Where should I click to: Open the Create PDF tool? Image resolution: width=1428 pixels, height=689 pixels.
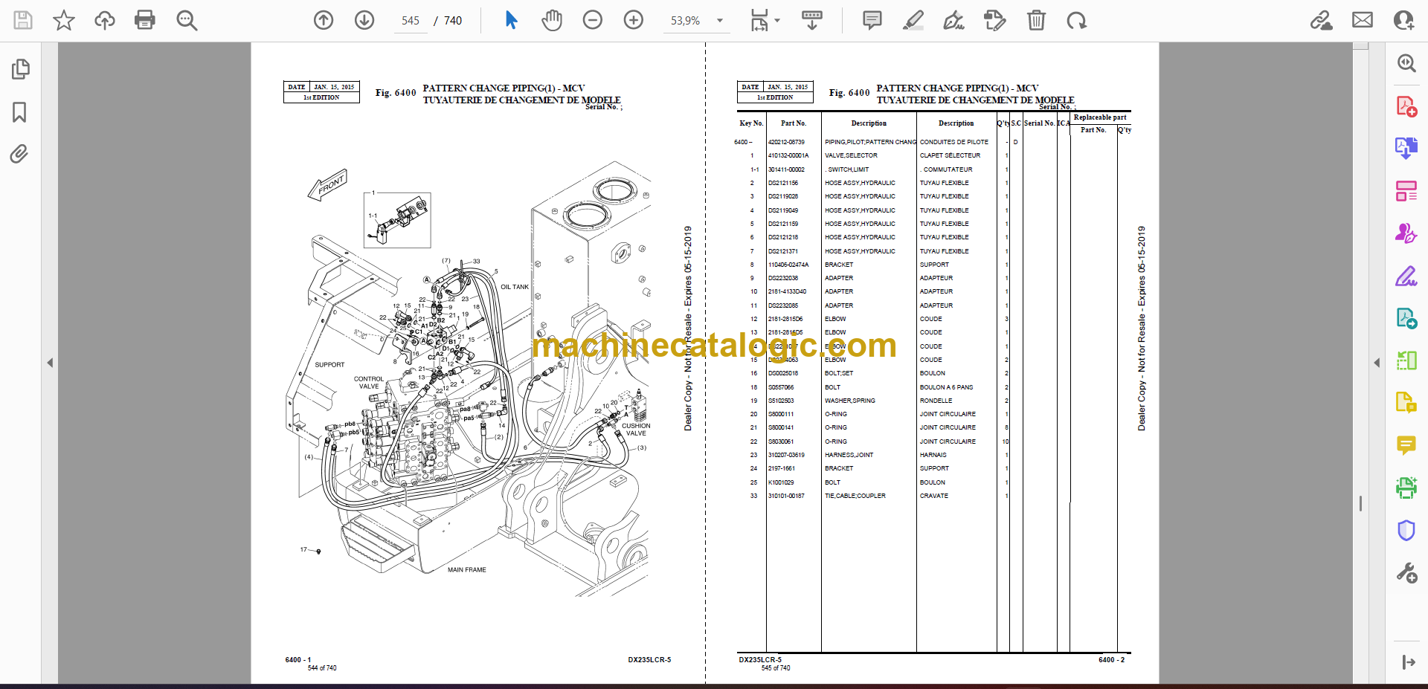click(x=1406, y=106)
